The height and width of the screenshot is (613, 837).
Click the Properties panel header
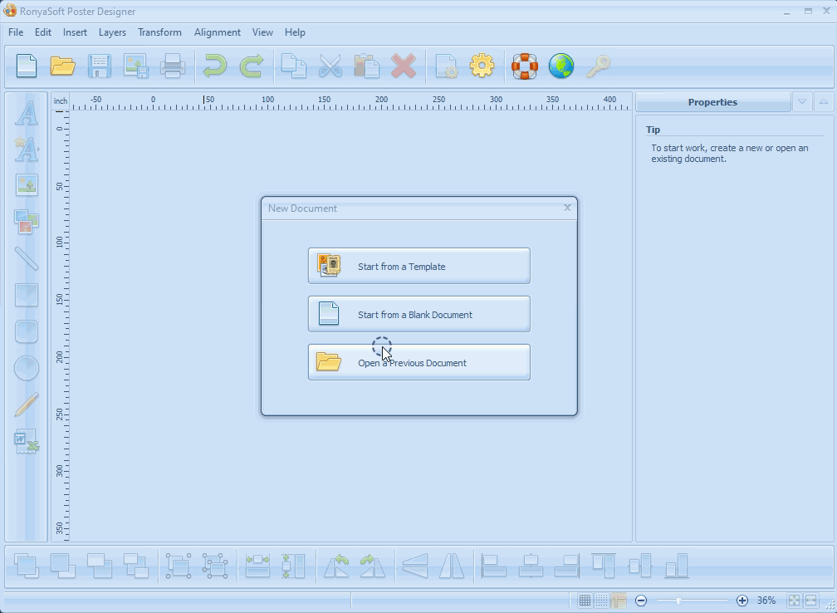pyautogui.click(x=713, y=102)
